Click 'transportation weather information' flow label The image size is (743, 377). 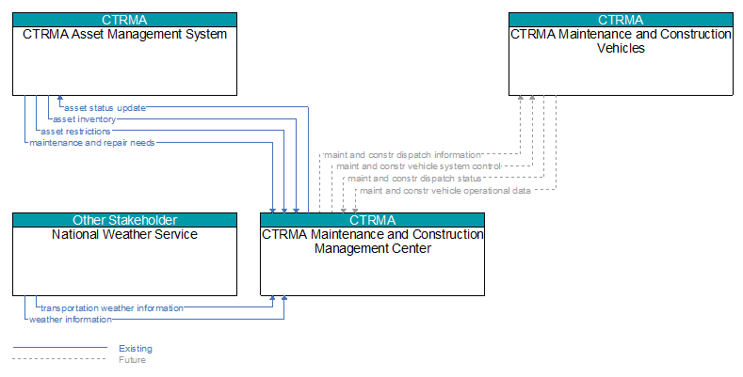pyautogui.click(x=112, y=308)
